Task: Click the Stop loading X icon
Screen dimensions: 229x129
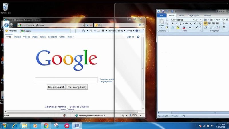Action: click(x=91, y=25)
